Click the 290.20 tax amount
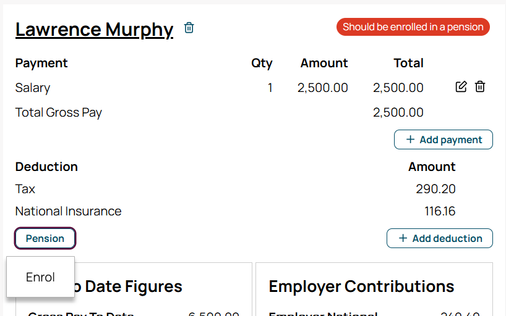This screenshot has height=316, width=506. [435, 189]
